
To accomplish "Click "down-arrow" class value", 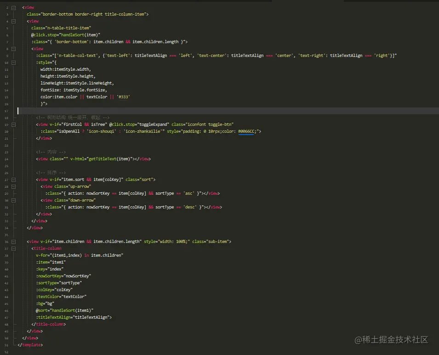I will (82, 200).
